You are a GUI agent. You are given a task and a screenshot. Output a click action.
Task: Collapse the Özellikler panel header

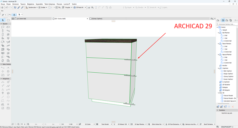227,110
